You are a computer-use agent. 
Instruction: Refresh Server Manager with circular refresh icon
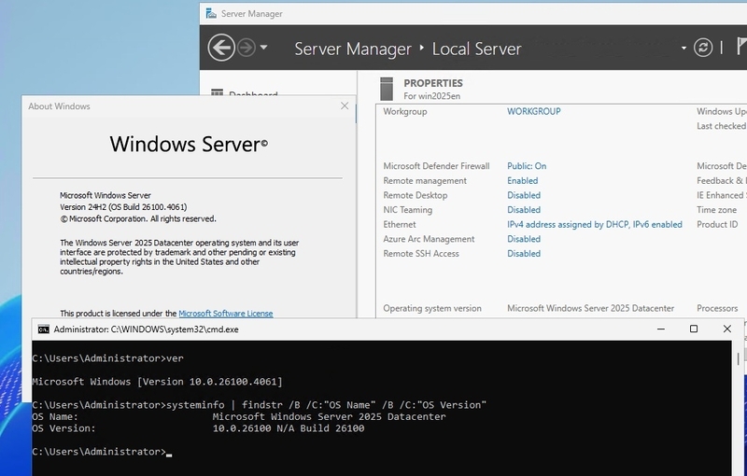point(703,48)
